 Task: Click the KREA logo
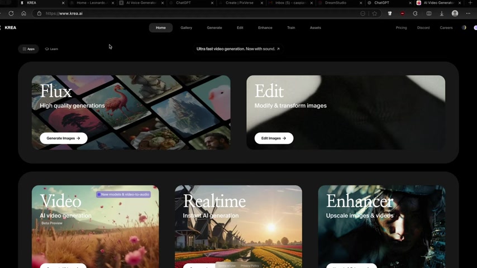10,27
